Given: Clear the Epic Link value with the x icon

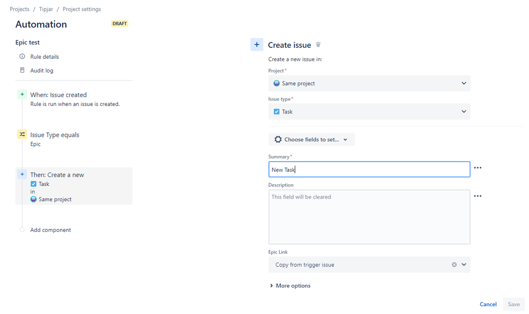Looking at the screenshot, I should [x=454, y=265].
